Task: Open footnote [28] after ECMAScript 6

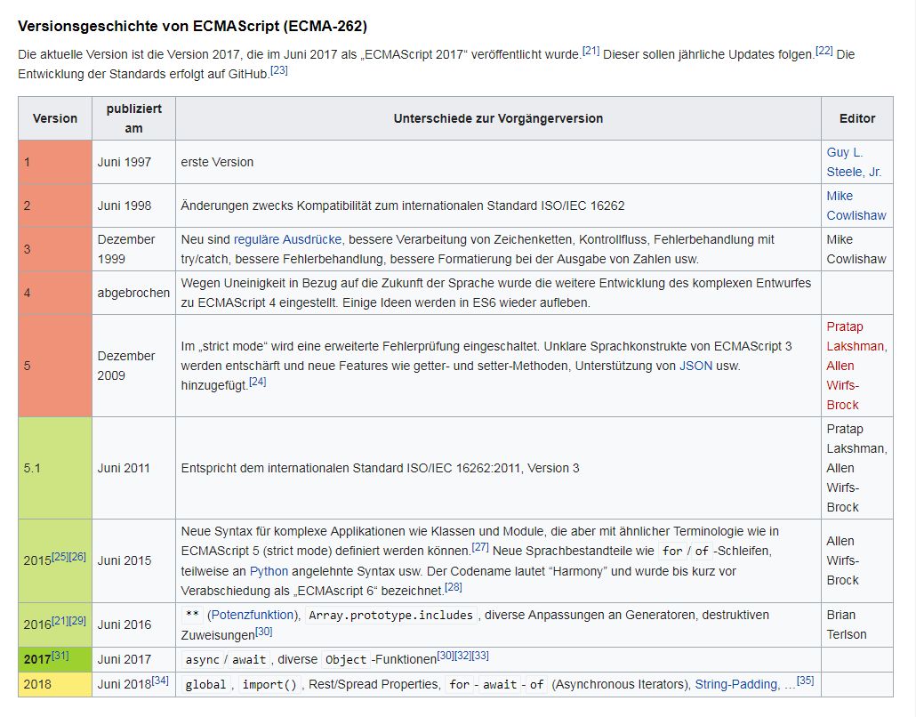Action: point(453,586)
